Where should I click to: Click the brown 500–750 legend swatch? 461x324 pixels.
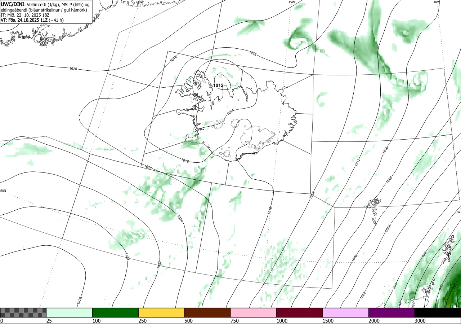click(x=207, y=312)
